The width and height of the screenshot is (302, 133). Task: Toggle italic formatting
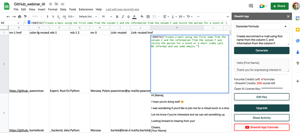click(123, 17)
